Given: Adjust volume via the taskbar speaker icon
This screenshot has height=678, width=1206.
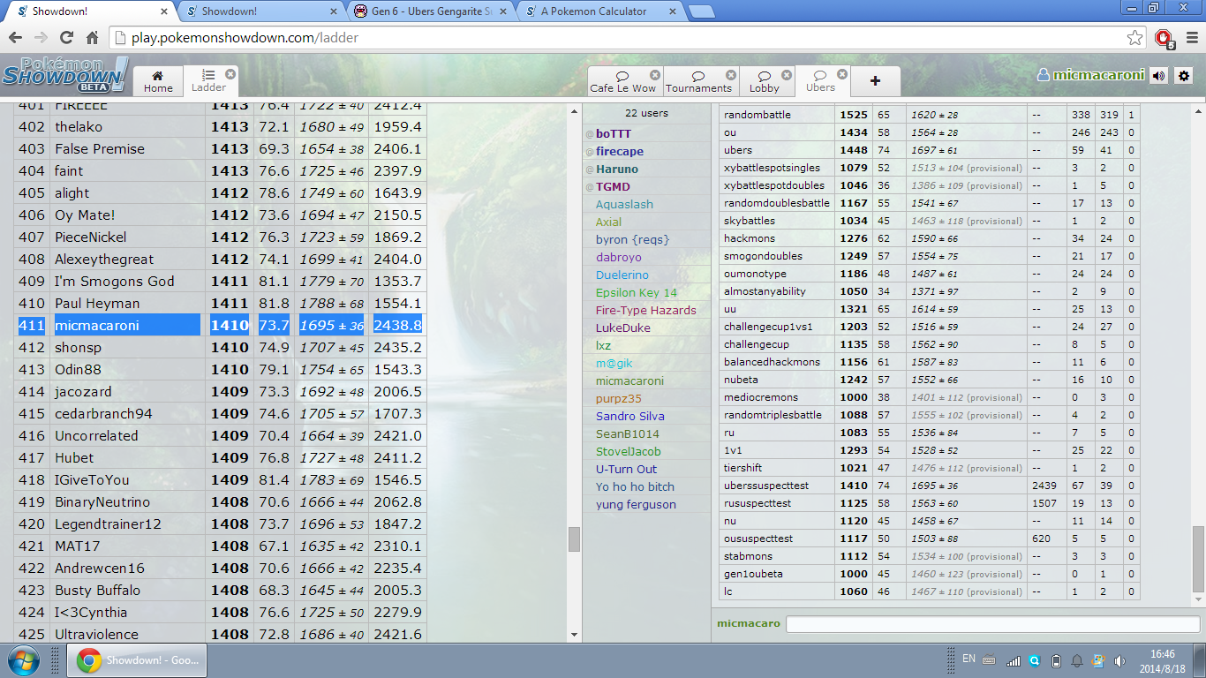Looking at the screenshot, I should pyautogui.click(x=1119, y=660).
